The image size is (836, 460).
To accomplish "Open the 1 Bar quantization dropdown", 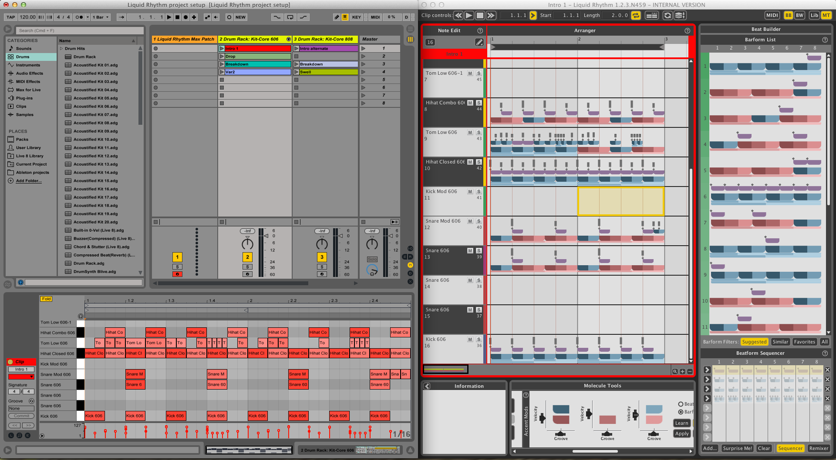I will (101, 17).
